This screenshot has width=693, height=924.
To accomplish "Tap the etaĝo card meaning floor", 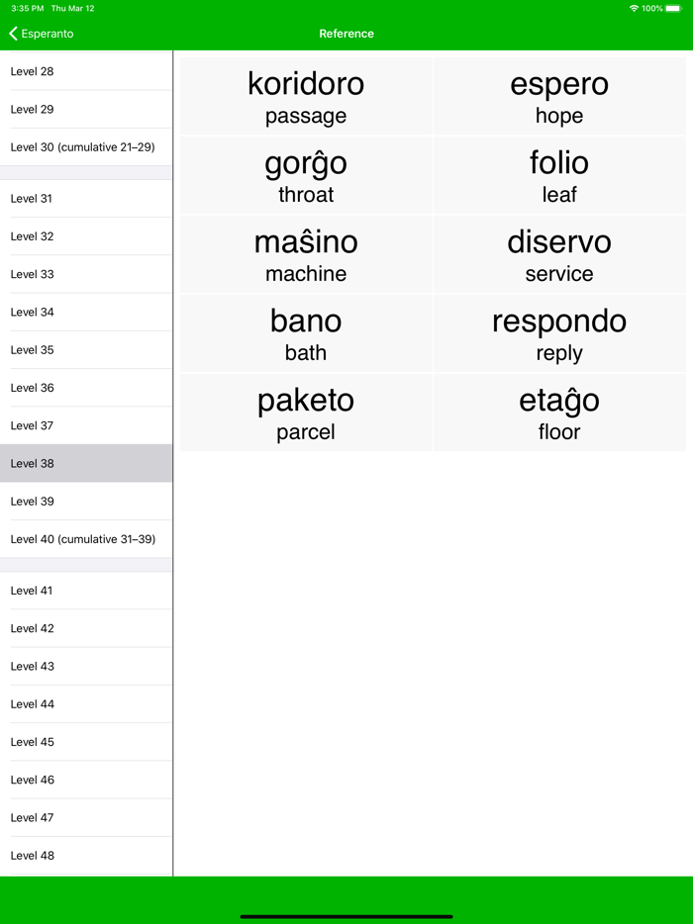I will tap(559, 412).
